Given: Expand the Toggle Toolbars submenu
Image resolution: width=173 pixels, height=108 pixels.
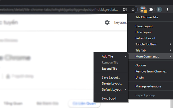Looking at the screenshot, I should (x=150, y=44).
